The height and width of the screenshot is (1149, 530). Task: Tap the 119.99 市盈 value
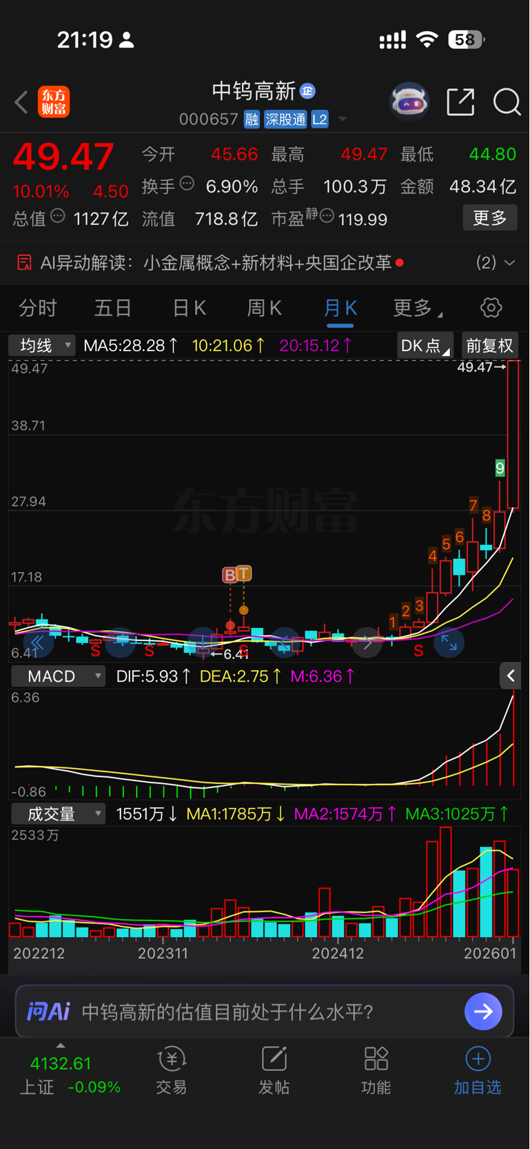[363, 220]
